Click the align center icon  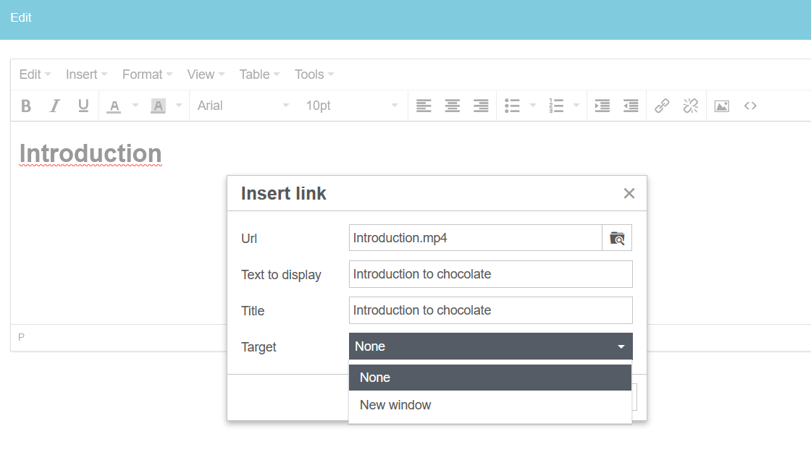coord(453,106)
